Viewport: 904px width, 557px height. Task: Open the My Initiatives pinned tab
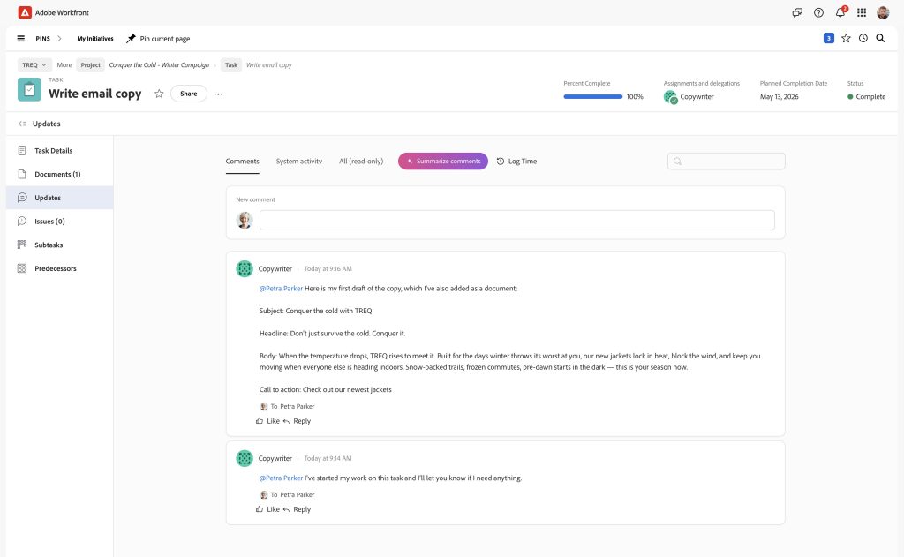click(x=95, y=39)
